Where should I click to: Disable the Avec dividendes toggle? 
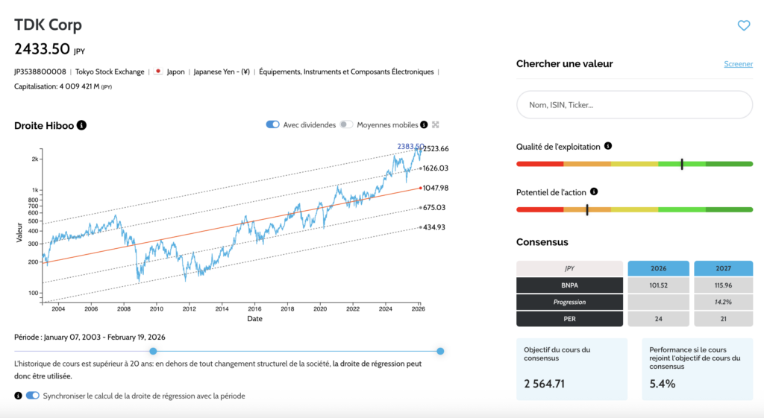click(272, 125)
